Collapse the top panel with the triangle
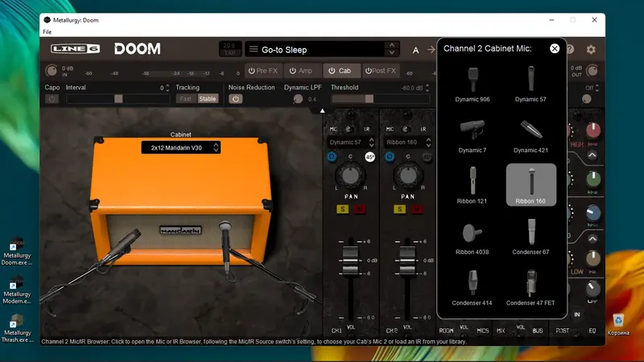This screenshot has height=362, width=644. [x=323, y=111]
